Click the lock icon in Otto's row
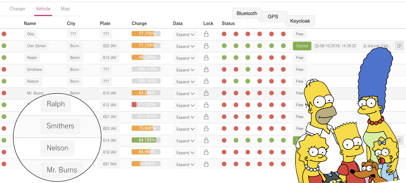Viewport: 406px width, 183px height. coord(206,34)
